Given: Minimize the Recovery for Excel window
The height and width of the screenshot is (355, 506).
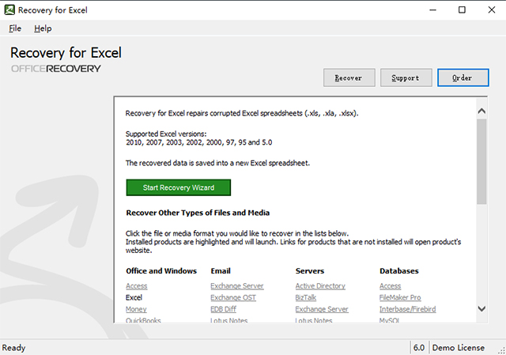Looking at the screenshot, I should tap(433, 10).
